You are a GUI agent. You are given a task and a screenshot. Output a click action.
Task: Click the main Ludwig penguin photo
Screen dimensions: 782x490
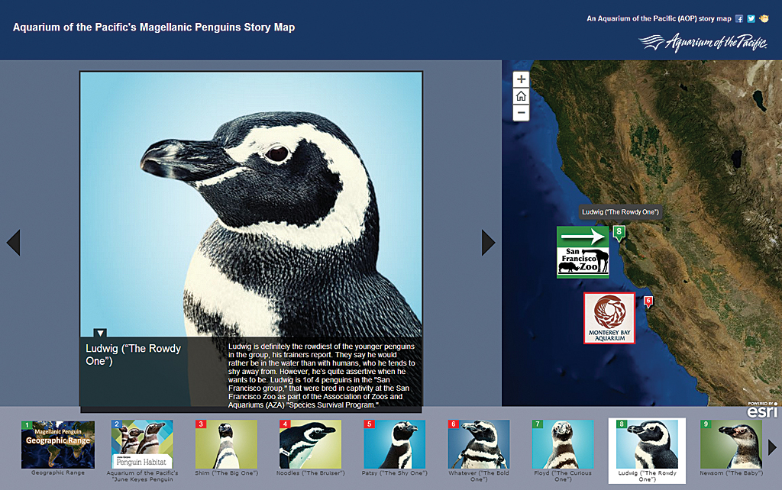[250, 205]
